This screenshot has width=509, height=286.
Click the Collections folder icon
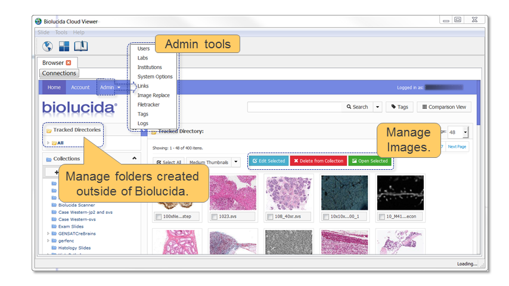coord(49,159)
